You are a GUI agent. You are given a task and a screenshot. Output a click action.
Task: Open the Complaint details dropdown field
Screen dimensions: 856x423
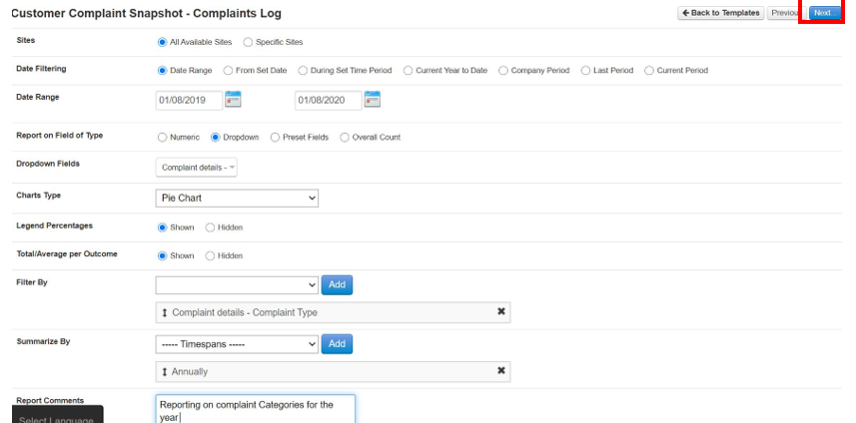click(197, 168)
